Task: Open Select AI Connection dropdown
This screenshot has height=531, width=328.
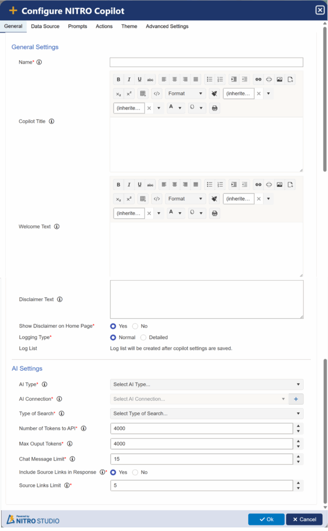Action: point(199,399)
